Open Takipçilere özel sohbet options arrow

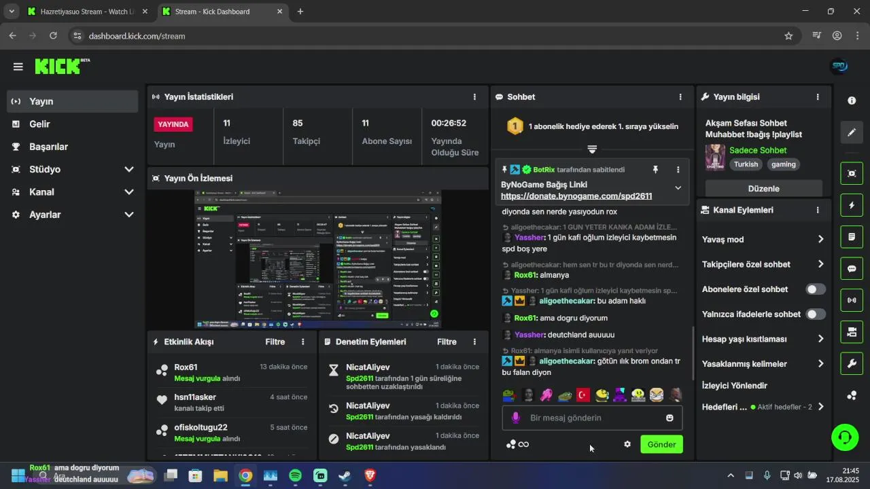click(820, 264)
